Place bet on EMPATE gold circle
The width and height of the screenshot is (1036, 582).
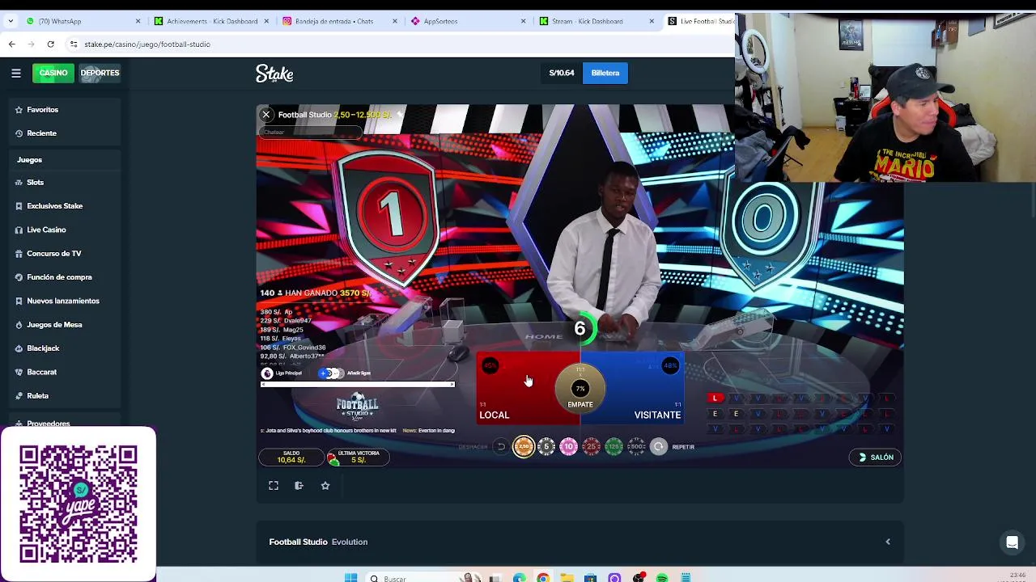point(580,390)
